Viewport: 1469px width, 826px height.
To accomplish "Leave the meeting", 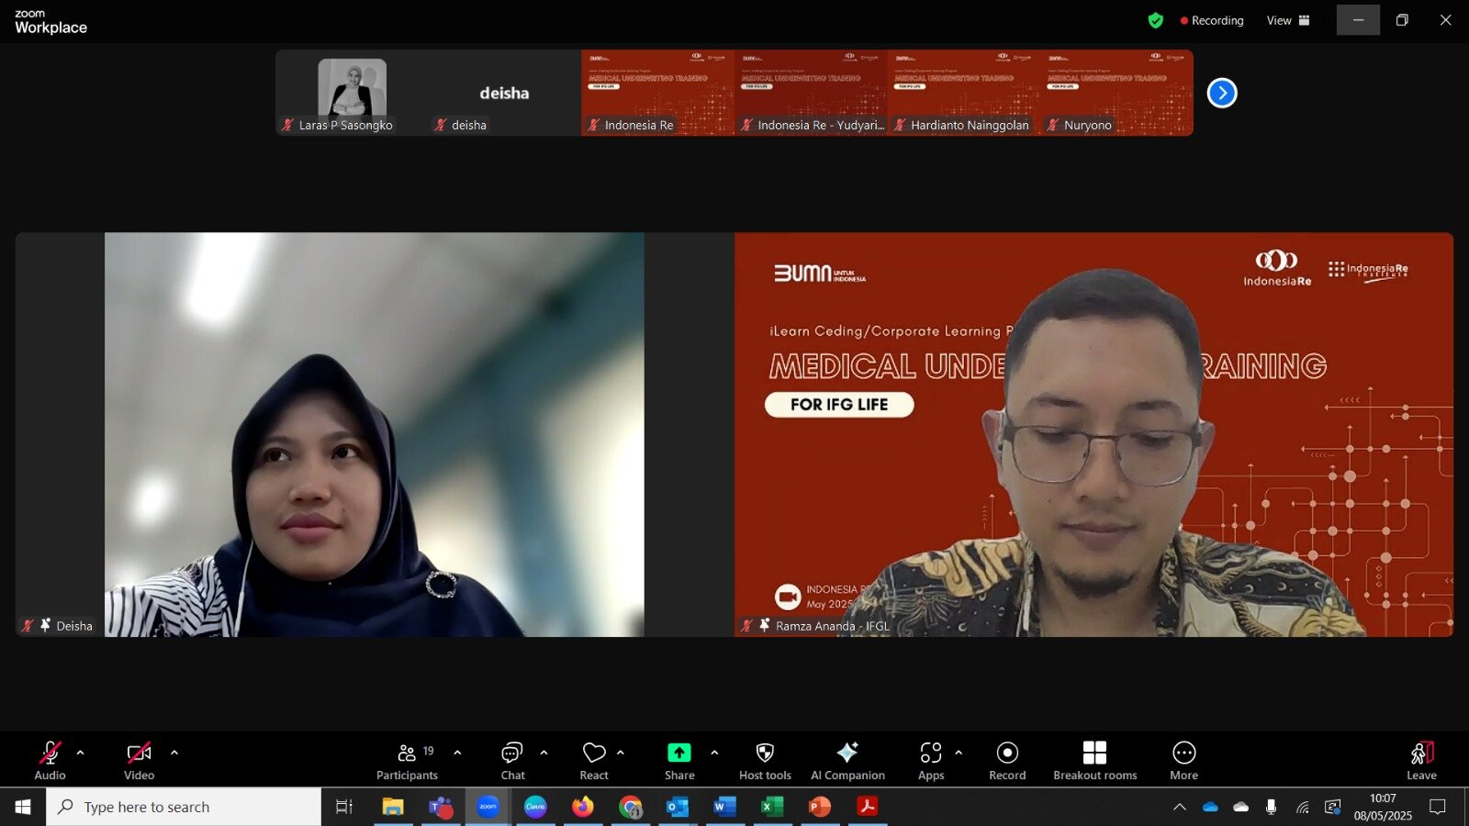I will [1421, 760].
